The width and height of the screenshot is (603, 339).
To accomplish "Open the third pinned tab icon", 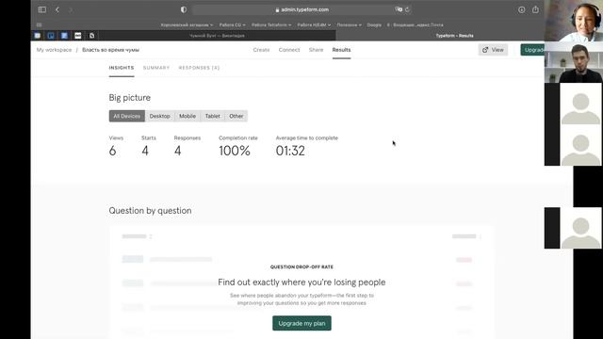I will (x=64, y=36).
